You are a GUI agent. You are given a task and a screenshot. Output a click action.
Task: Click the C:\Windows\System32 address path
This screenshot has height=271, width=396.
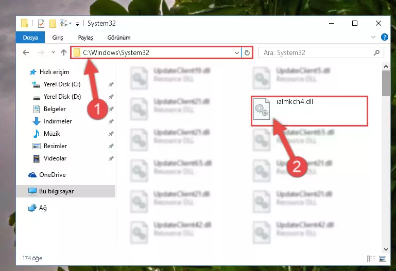pyautogui.click(x=116, y=52)
